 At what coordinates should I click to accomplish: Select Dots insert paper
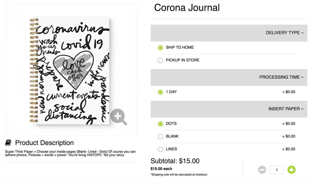[160, 124]
